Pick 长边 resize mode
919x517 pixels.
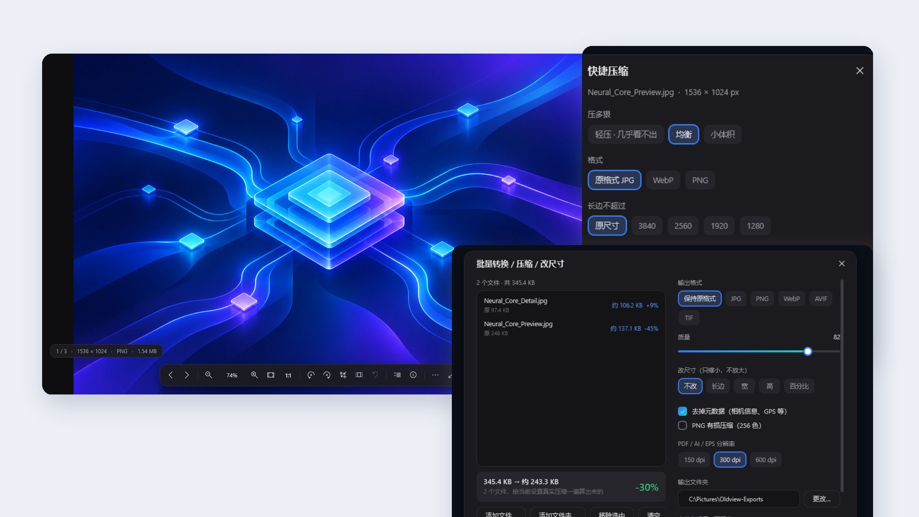coord(718,386)
